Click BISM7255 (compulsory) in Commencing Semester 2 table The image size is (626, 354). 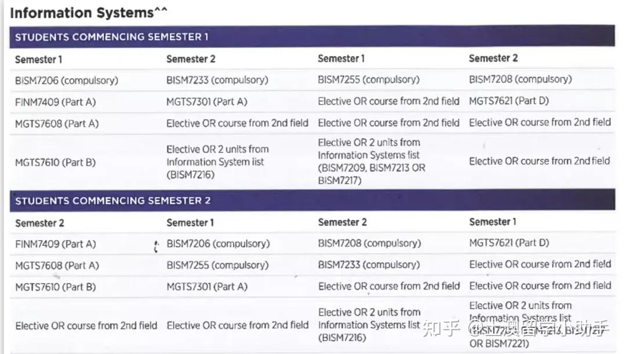[218, 265]
